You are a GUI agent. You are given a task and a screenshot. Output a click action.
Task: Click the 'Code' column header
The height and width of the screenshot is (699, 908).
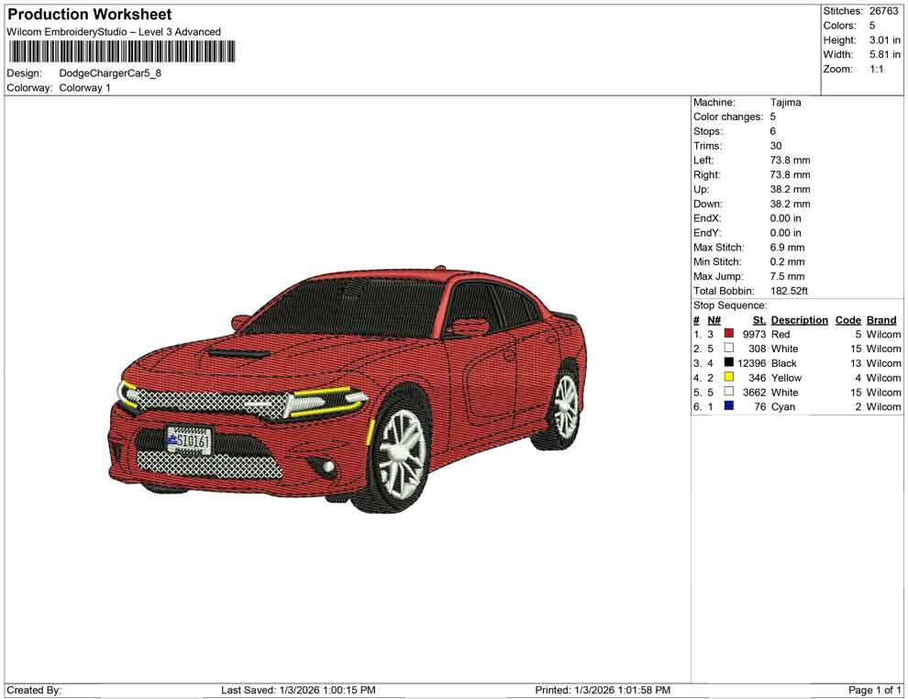[847, 320]
